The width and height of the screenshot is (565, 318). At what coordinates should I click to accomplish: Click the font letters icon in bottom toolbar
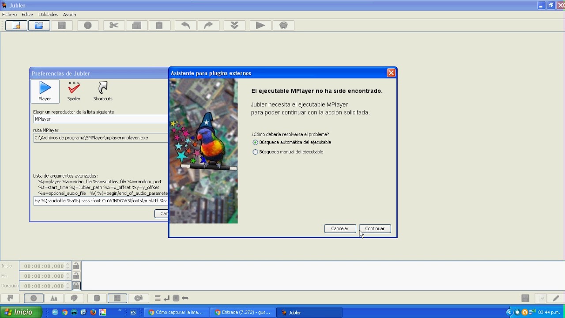(54, 298)
